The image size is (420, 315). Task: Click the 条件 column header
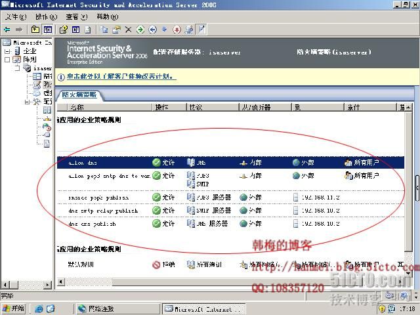pos(370,108)
